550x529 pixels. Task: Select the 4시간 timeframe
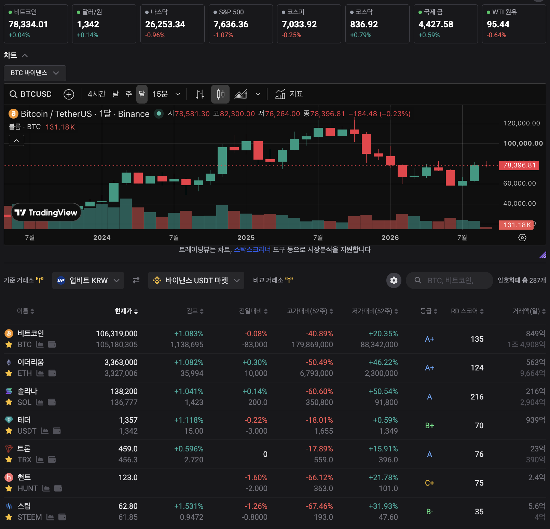pos(97,94)
